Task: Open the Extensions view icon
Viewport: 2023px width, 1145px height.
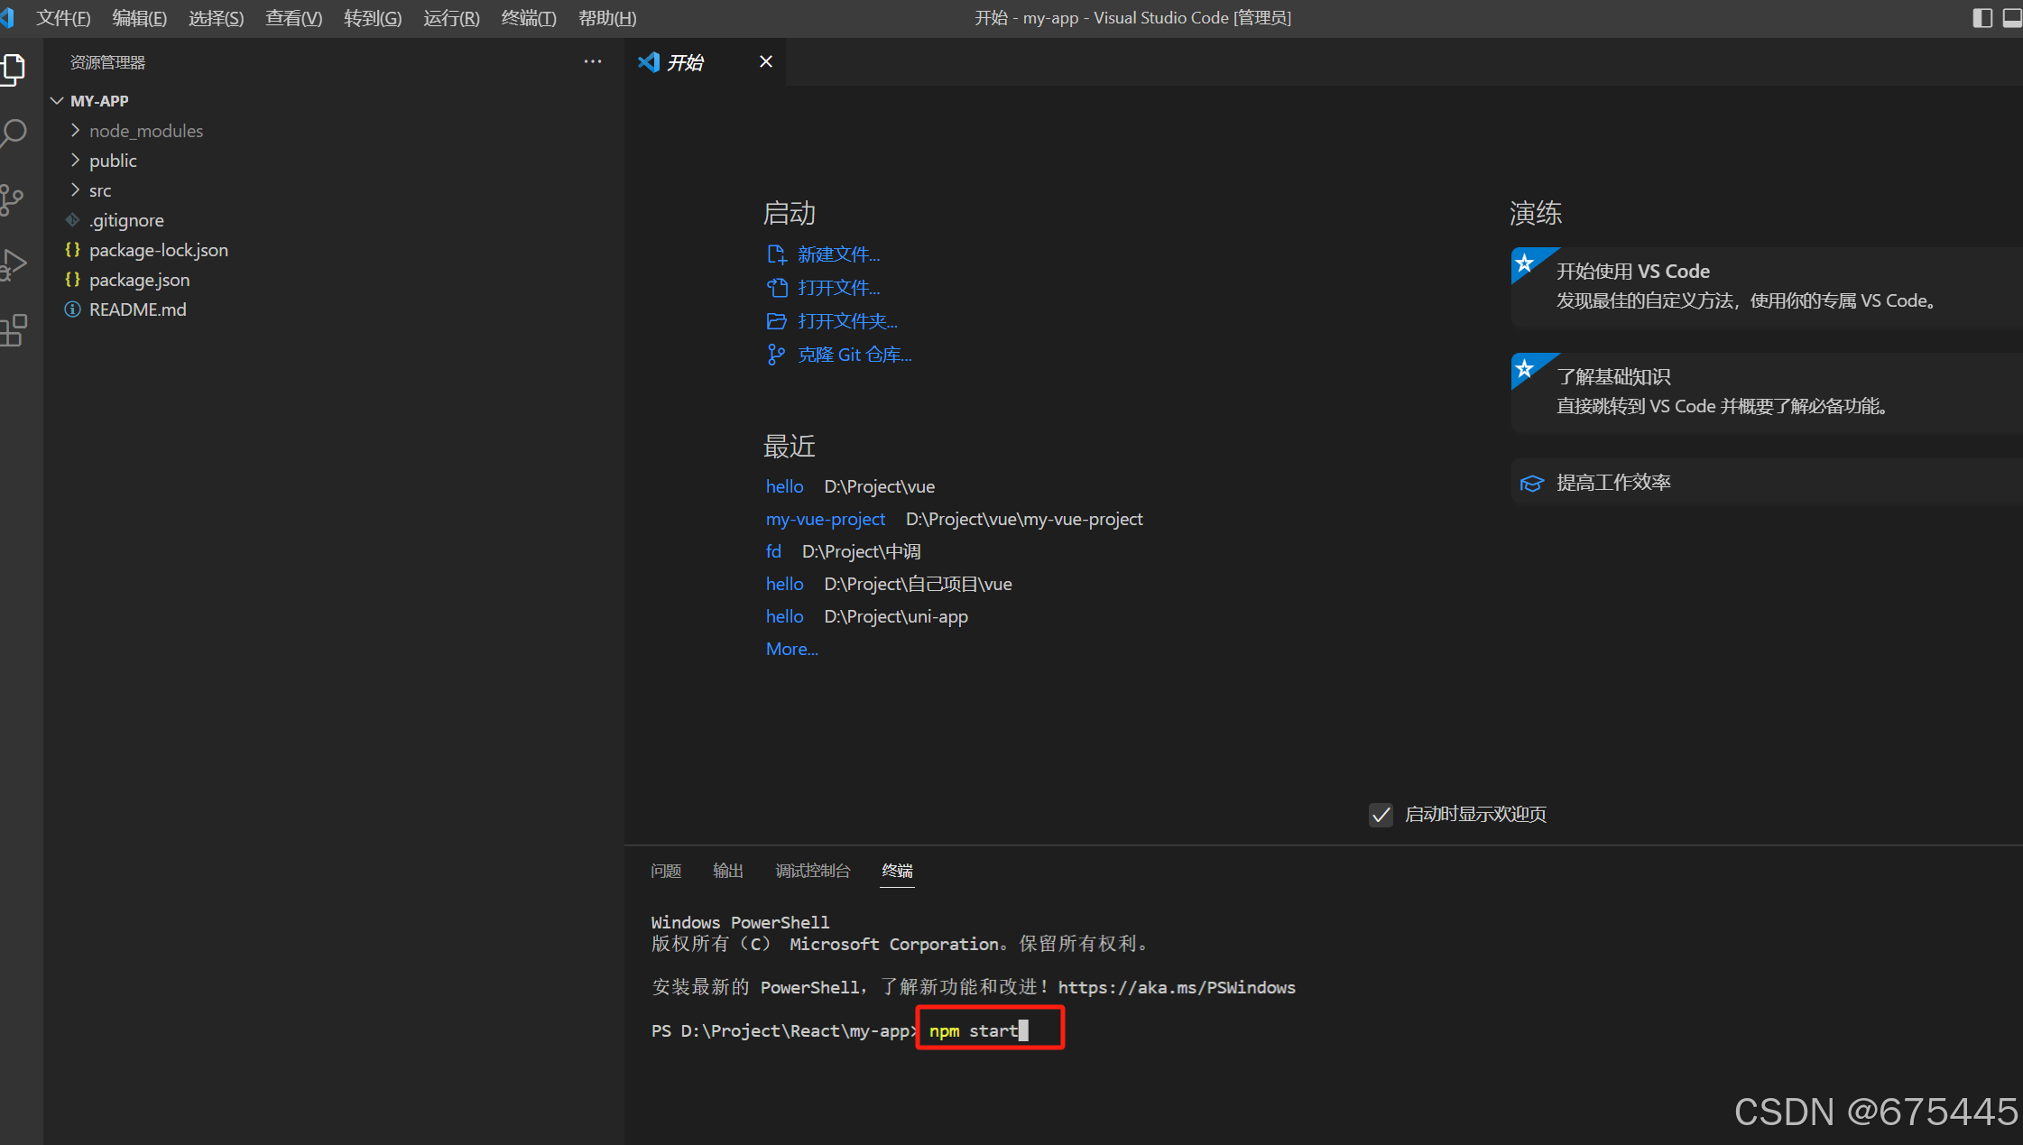Action: [x=13, y=330]
